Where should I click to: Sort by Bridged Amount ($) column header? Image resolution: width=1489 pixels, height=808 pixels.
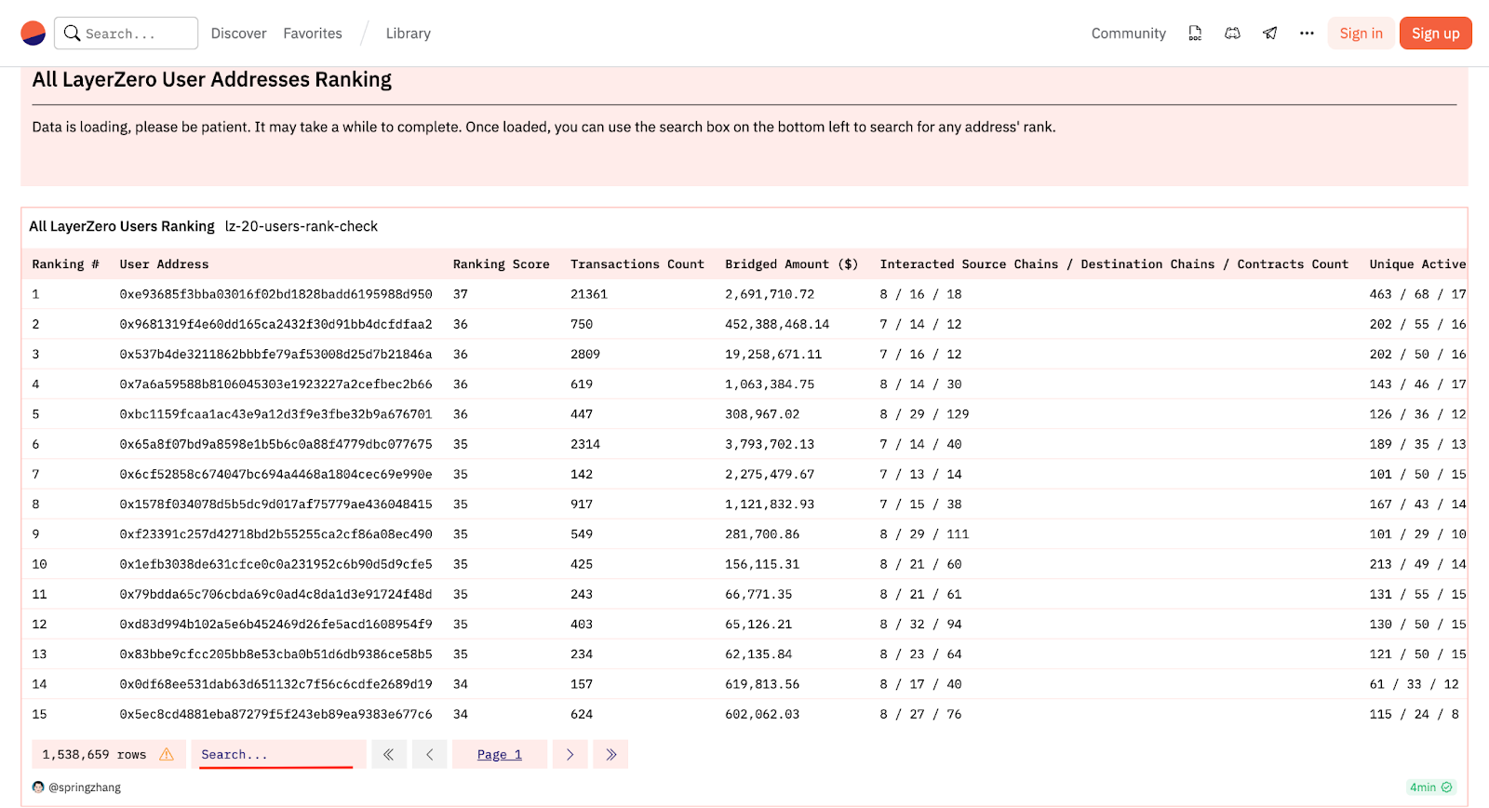pos(792,264)
